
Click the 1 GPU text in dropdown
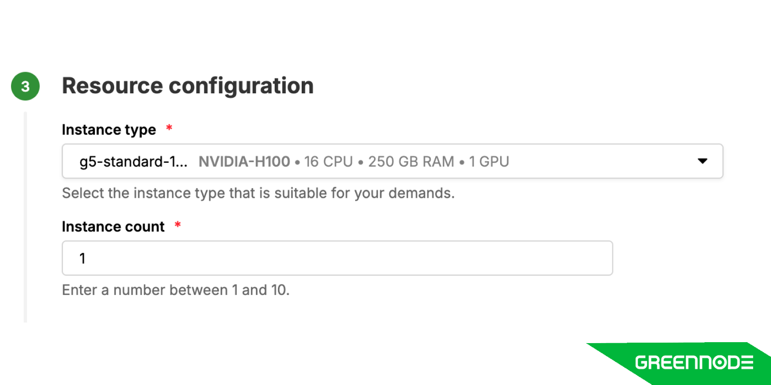pos(489,162)
